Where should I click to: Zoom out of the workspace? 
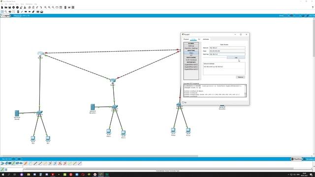pyautogui.click(x=53, y=7)
